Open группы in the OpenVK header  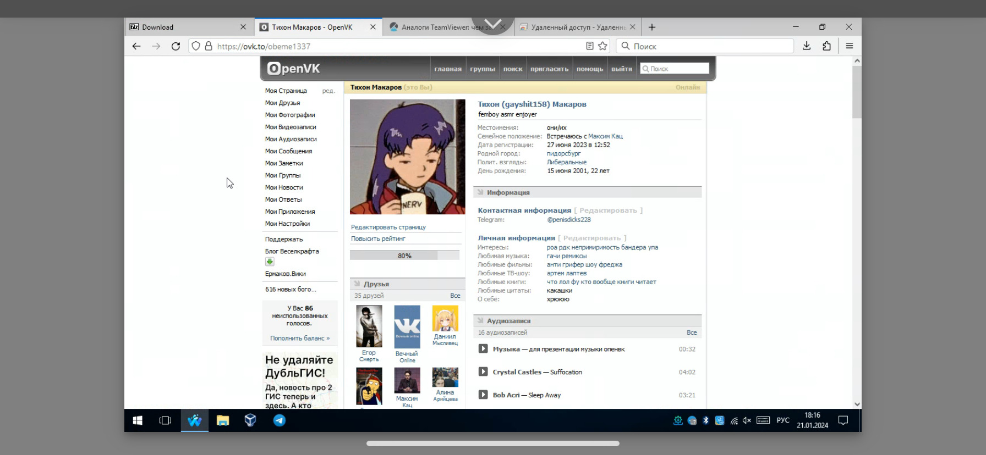click(x=483, y=69)
